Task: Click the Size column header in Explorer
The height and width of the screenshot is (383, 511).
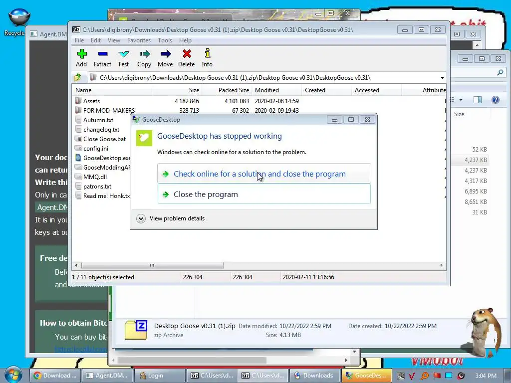Action: point(459,114)
